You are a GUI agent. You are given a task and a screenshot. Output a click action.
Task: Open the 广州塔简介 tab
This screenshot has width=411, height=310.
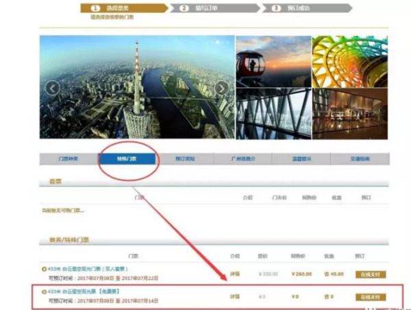click(x=243, y=159)
